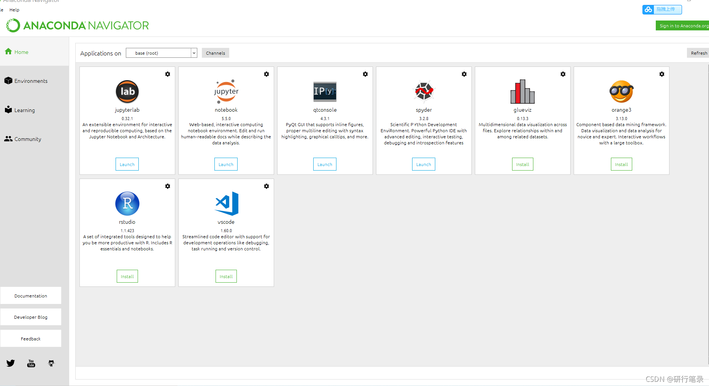Click the vscode version 1.60.0 text

pos(226,231)
